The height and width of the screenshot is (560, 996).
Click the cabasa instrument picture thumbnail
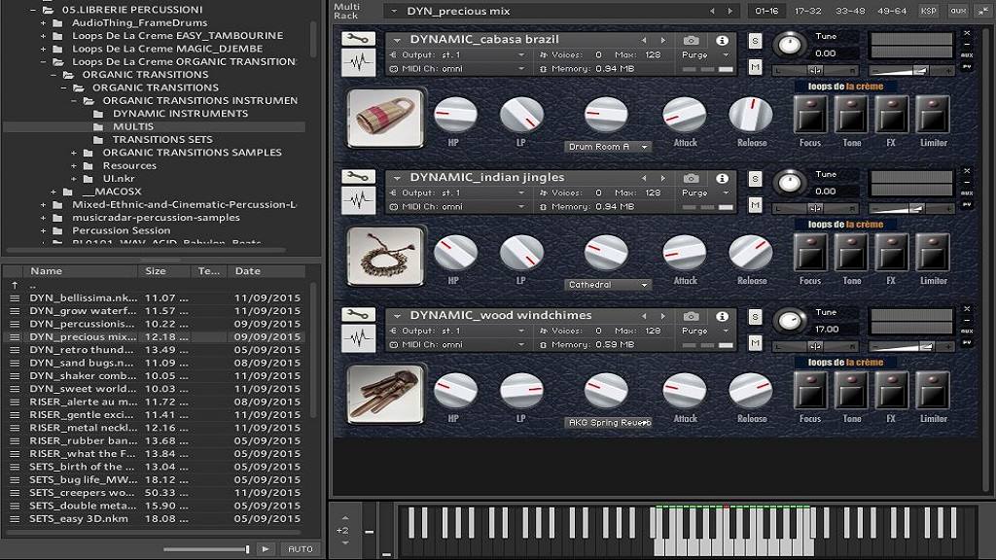[385, 119]
